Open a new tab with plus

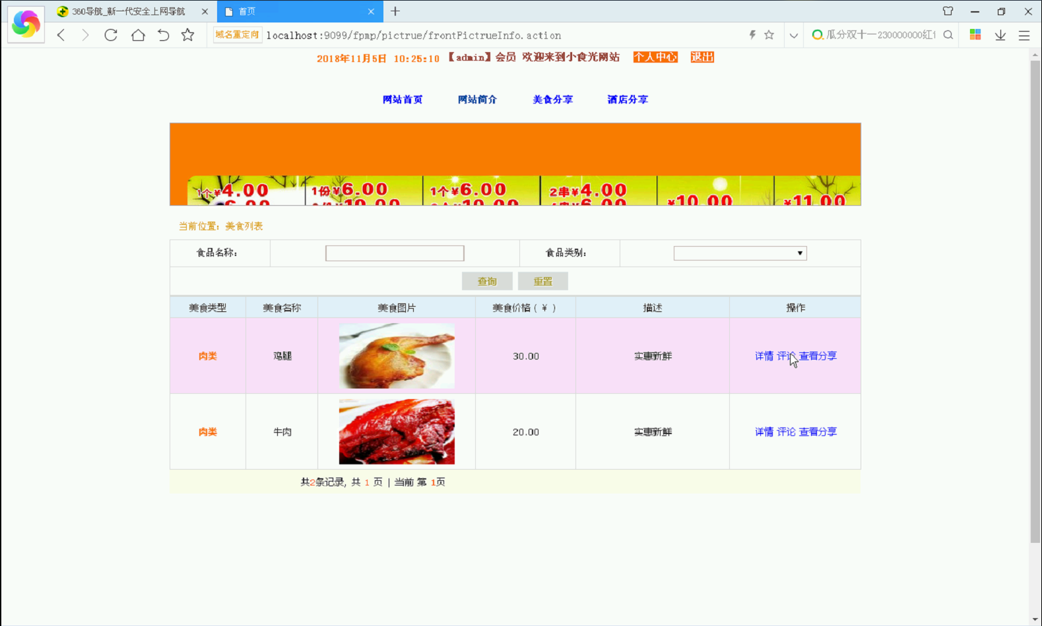click(395, 11)
